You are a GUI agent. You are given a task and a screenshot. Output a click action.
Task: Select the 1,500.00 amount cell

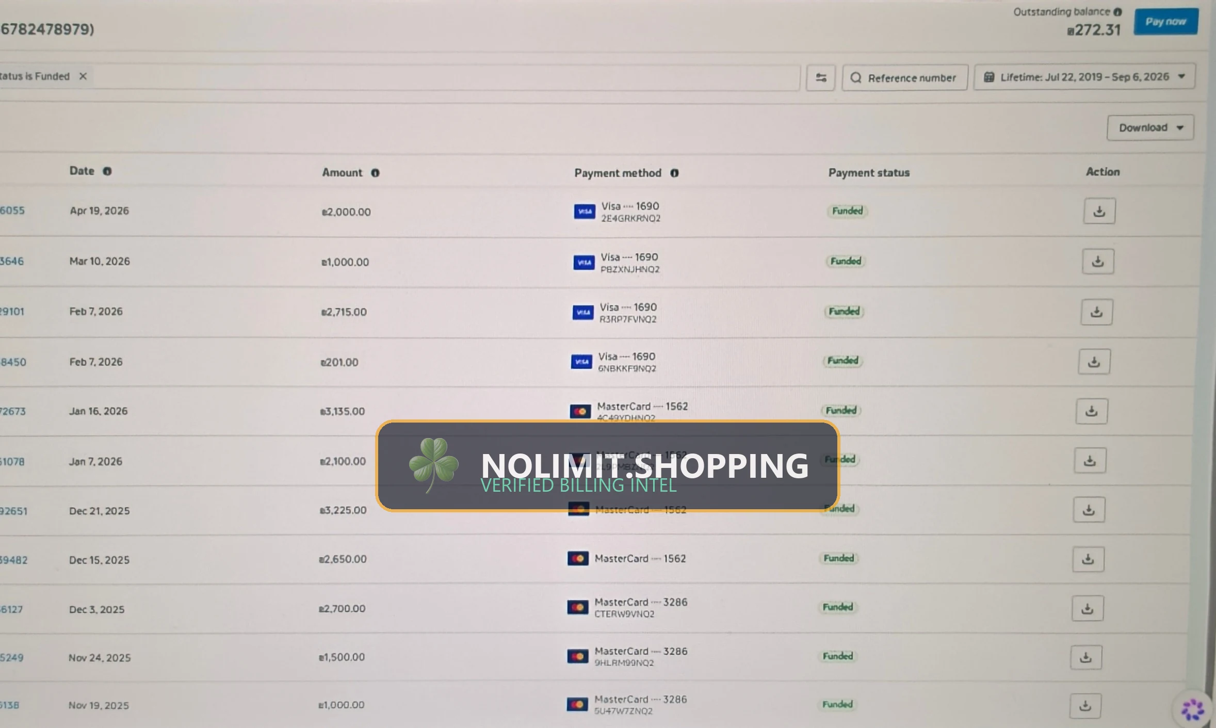tap(342, 657)
